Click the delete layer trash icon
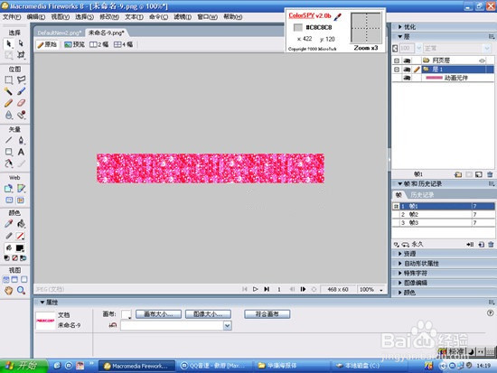 [490, 174]
